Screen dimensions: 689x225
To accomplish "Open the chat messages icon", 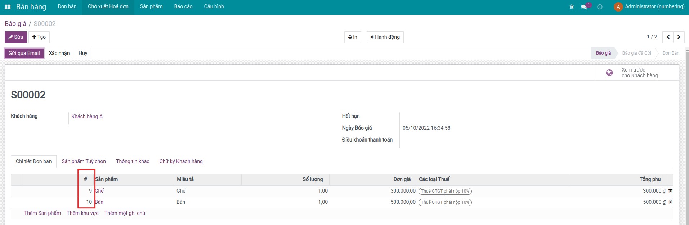I will 584,7.
